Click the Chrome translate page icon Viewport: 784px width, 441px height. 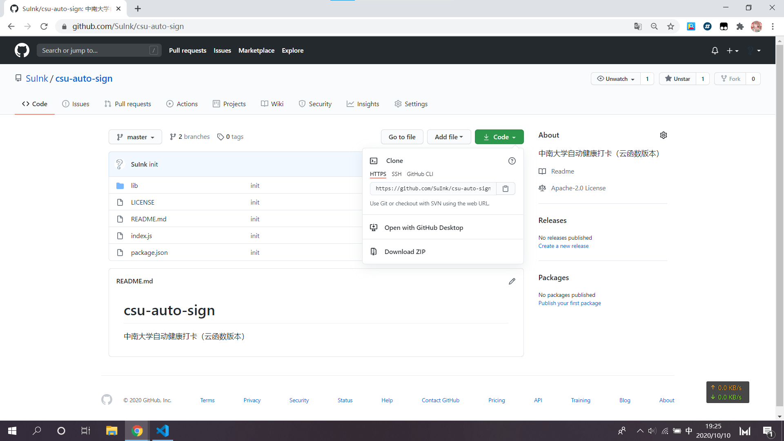click(x=638, y=27)
